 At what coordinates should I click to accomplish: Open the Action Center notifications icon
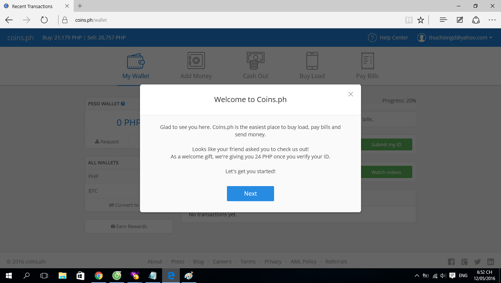pyautogui.click(x=452, y=275)
